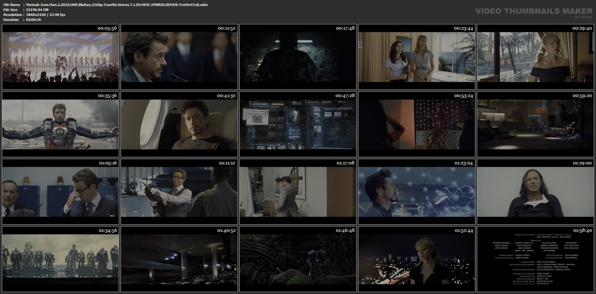Screen dimensions: 596x294
Task: Click the .mkv file name text
Action: [117, 5]
